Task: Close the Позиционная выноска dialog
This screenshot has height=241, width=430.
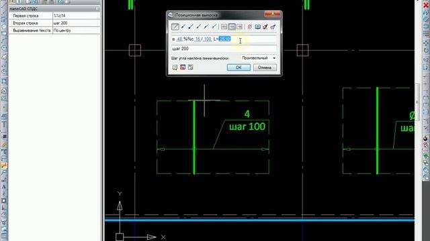Action: (x=273, y=13)
